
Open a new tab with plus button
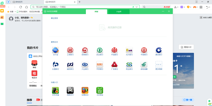[x=79, y=2]
